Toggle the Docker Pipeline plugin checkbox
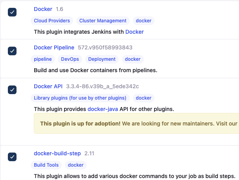 tap(12, 51)
